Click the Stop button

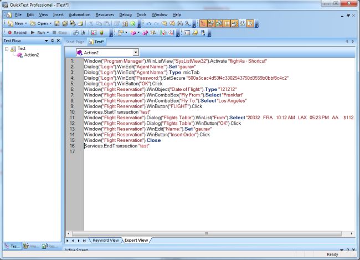pos(59,33)
